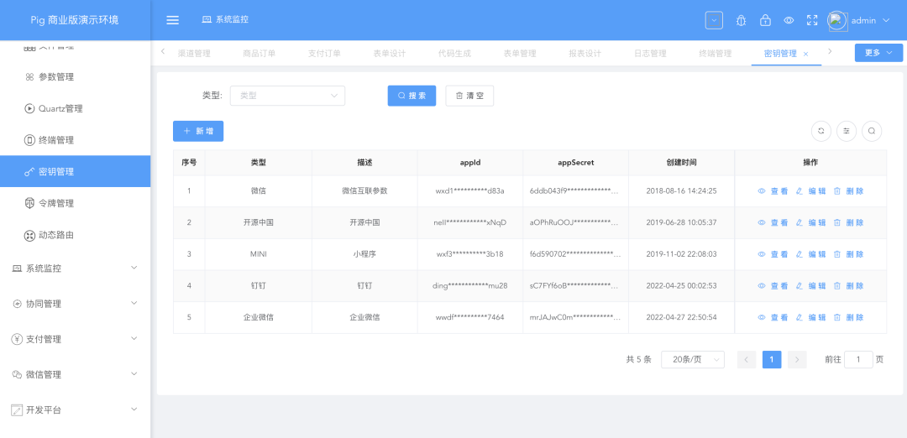Image resolution: width=907 pixels, height=438 pixels.
Task: Open 终端管理 in the sidebar
Action: [x=76, y=140]
